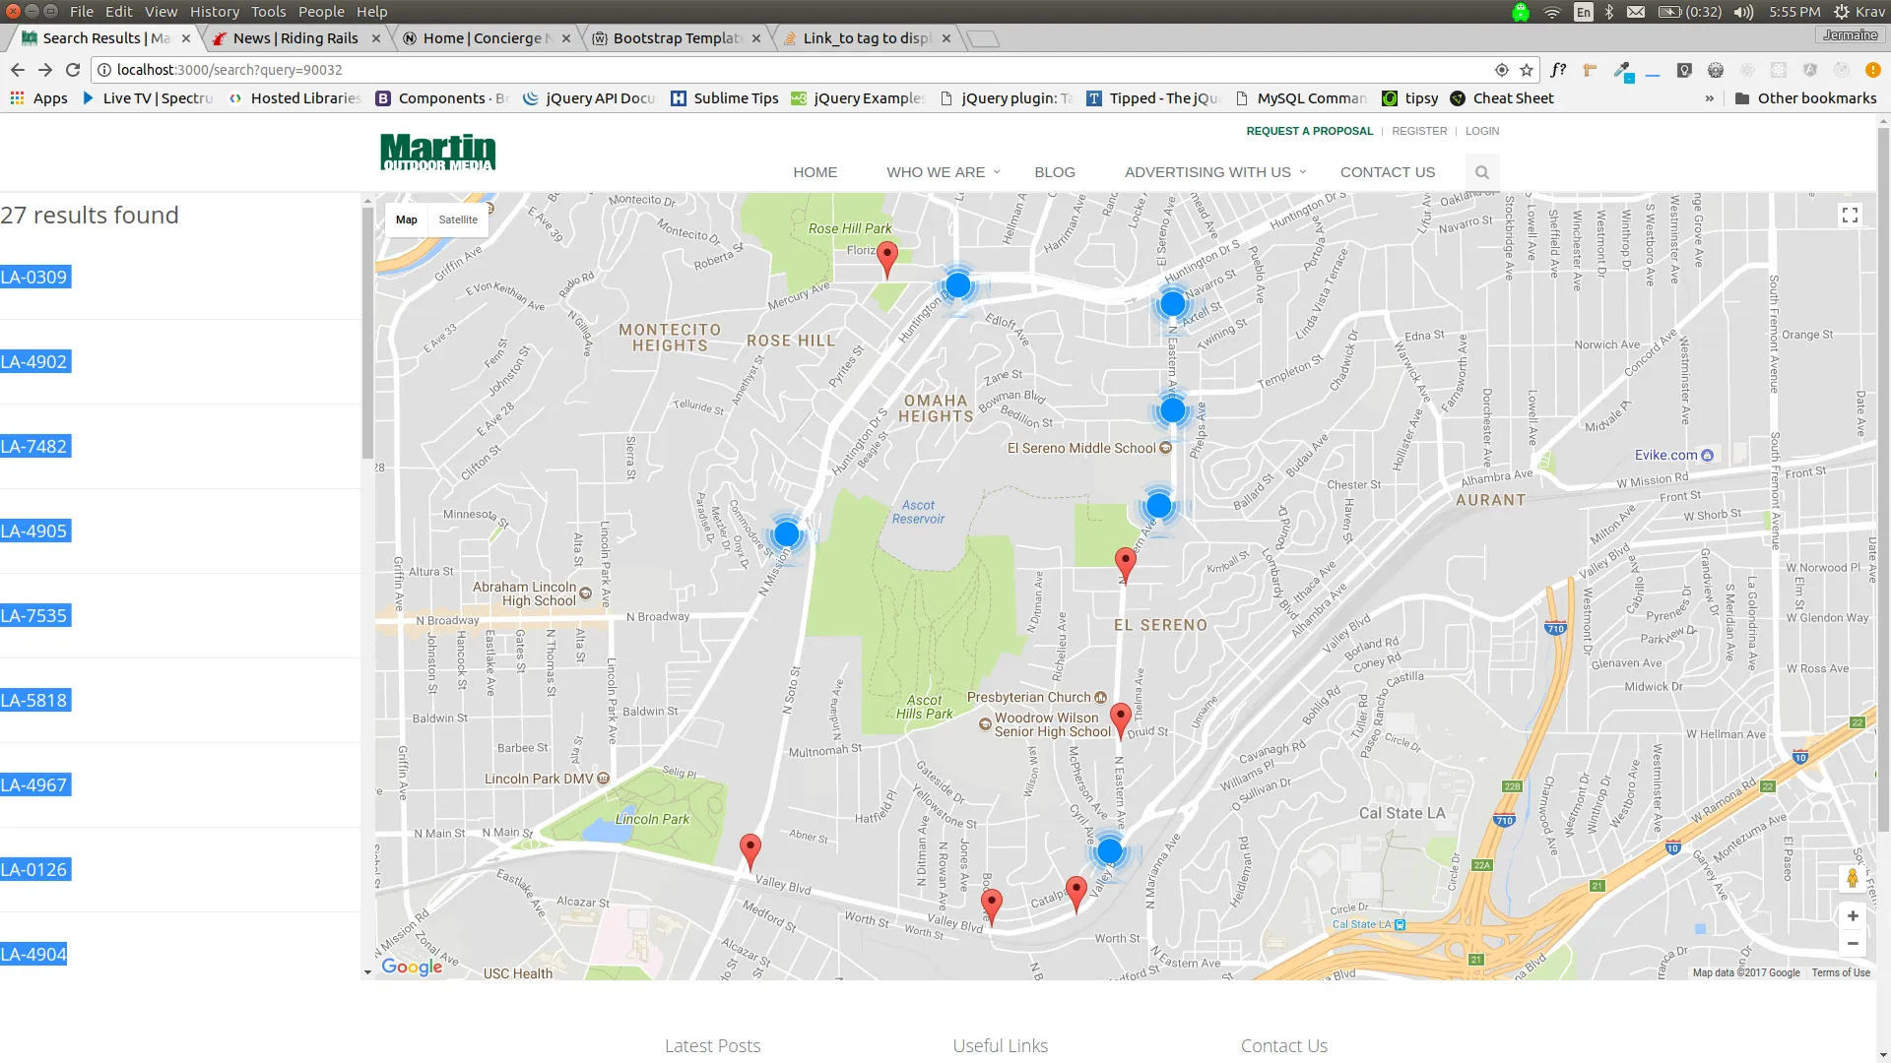Switch to the News | Riding Rails tab
1891x1063 pixels.
[x=295, y=38]
